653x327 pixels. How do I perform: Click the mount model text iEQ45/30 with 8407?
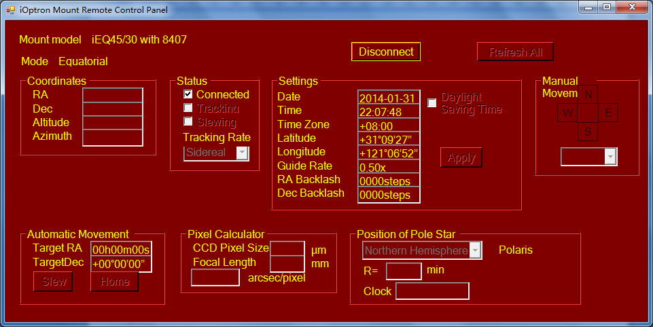[139, 39]
